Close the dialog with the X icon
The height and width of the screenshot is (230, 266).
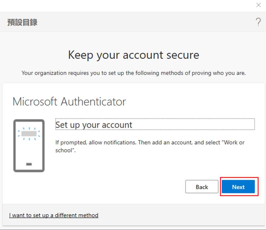tap(258, 5)
